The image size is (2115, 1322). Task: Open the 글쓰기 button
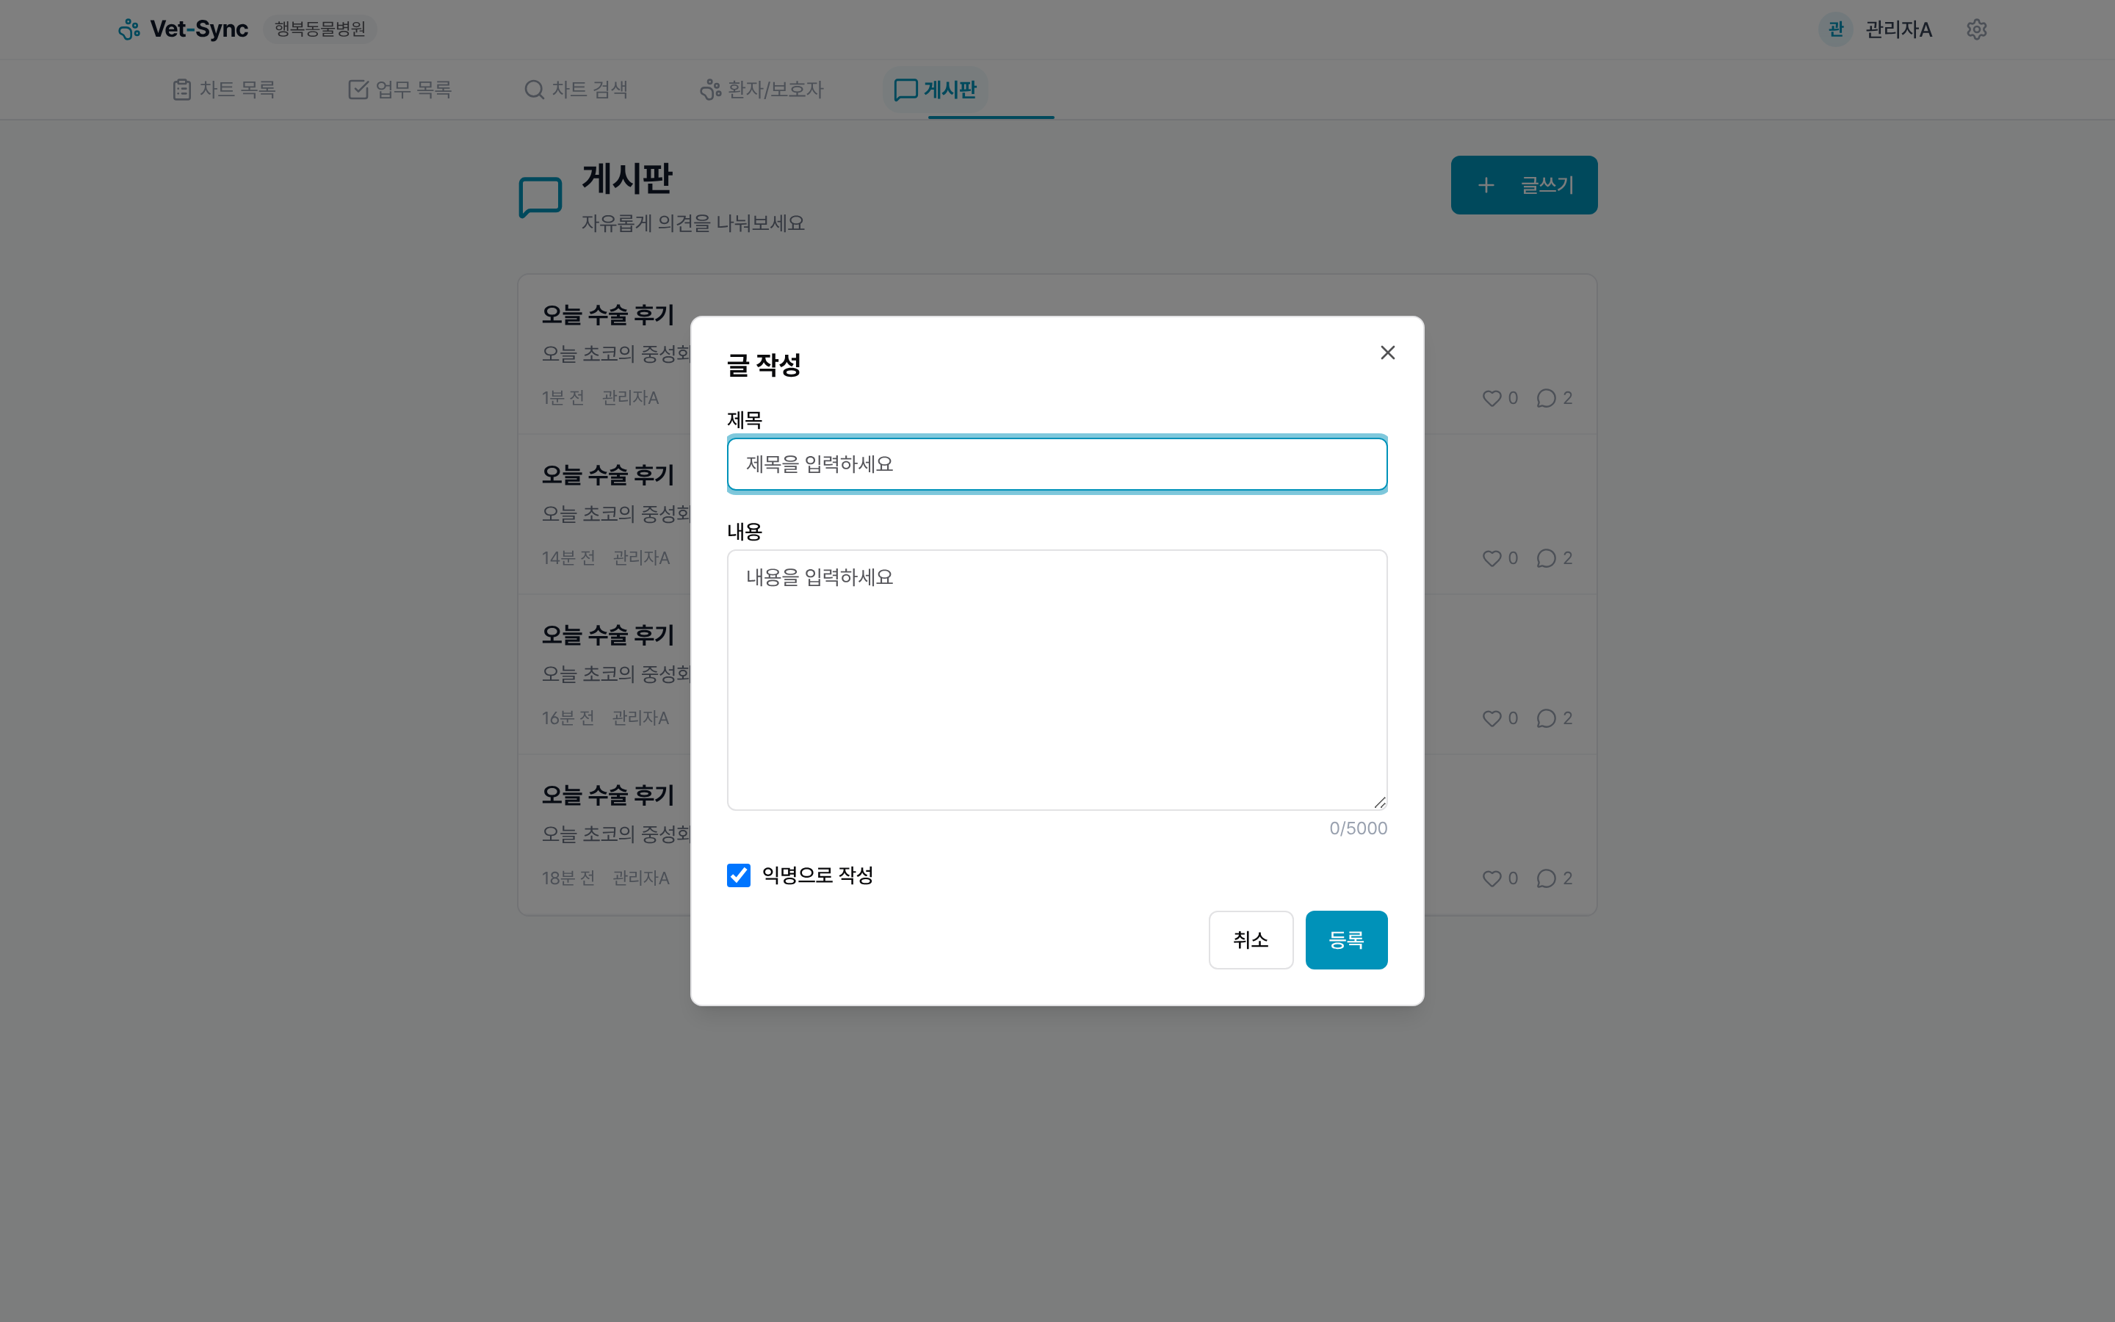tap(1523, 184)
